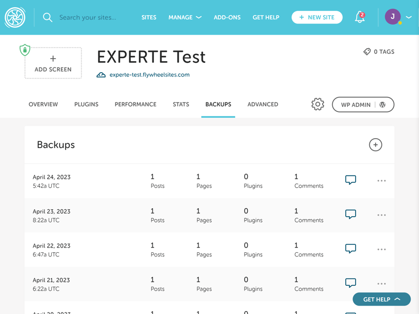Click the search magnifier icon
The height and width of the screenshot is (314, 419).
pyautogui.click(x=48, y=17)
